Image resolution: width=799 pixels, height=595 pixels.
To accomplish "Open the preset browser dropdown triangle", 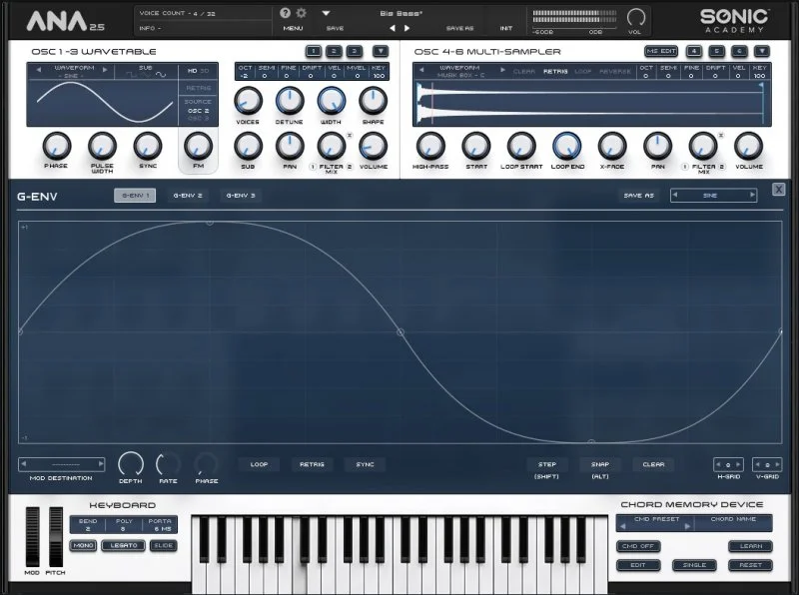I will 327,13.
